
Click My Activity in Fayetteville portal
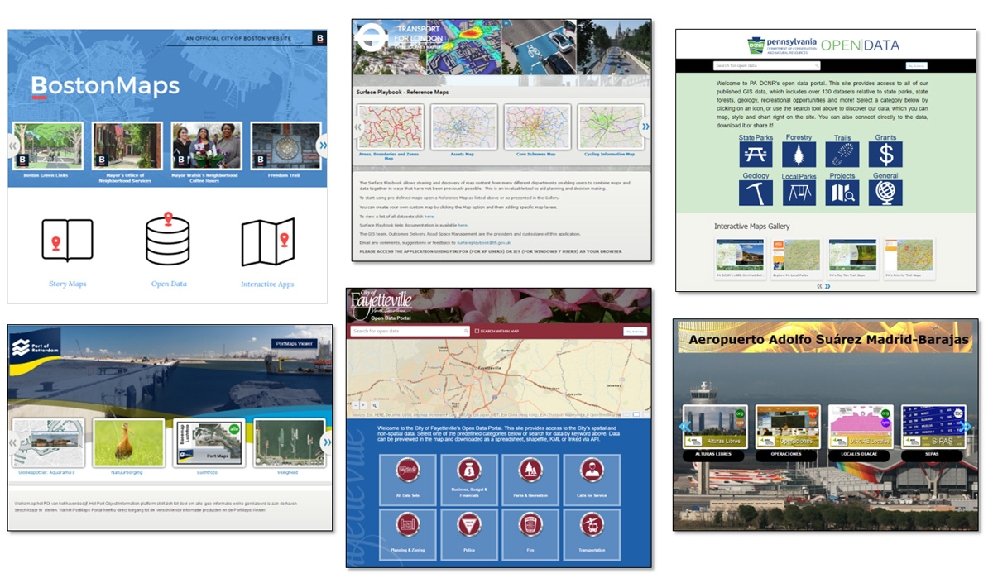pos(635,331)
